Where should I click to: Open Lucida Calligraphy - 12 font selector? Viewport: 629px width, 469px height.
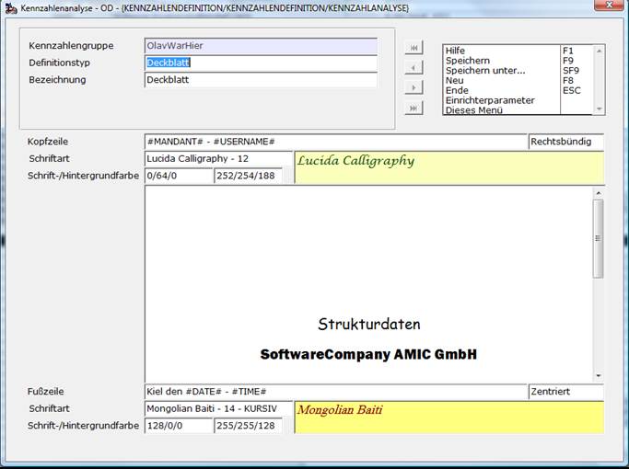click(x=218, y=158)
